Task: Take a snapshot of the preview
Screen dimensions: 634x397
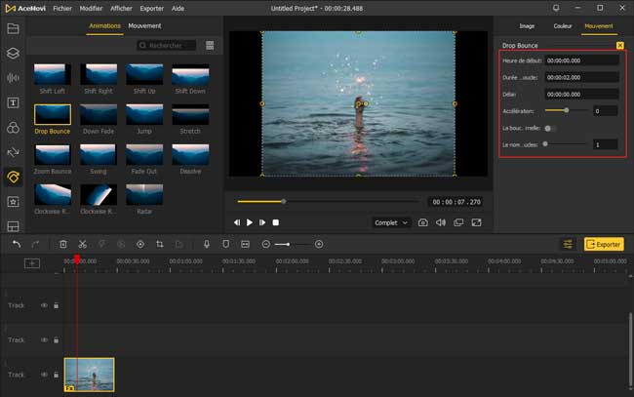Action: [x=423, y=222]
